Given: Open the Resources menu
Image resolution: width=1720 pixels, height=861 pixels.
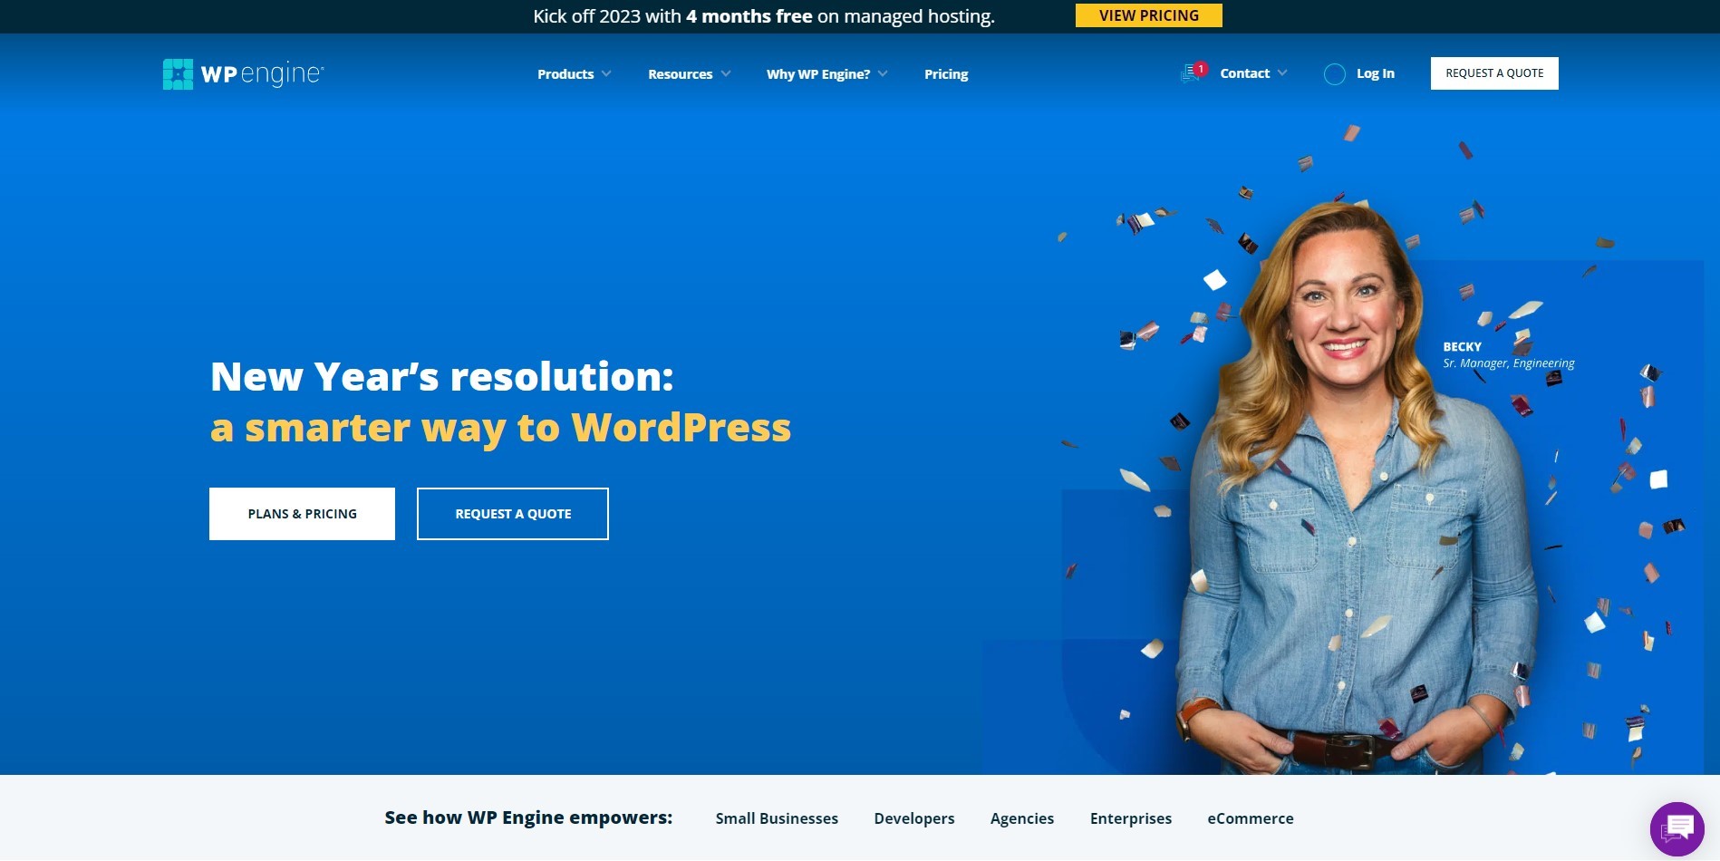Looking at the screenshot, I should (681, 74).
